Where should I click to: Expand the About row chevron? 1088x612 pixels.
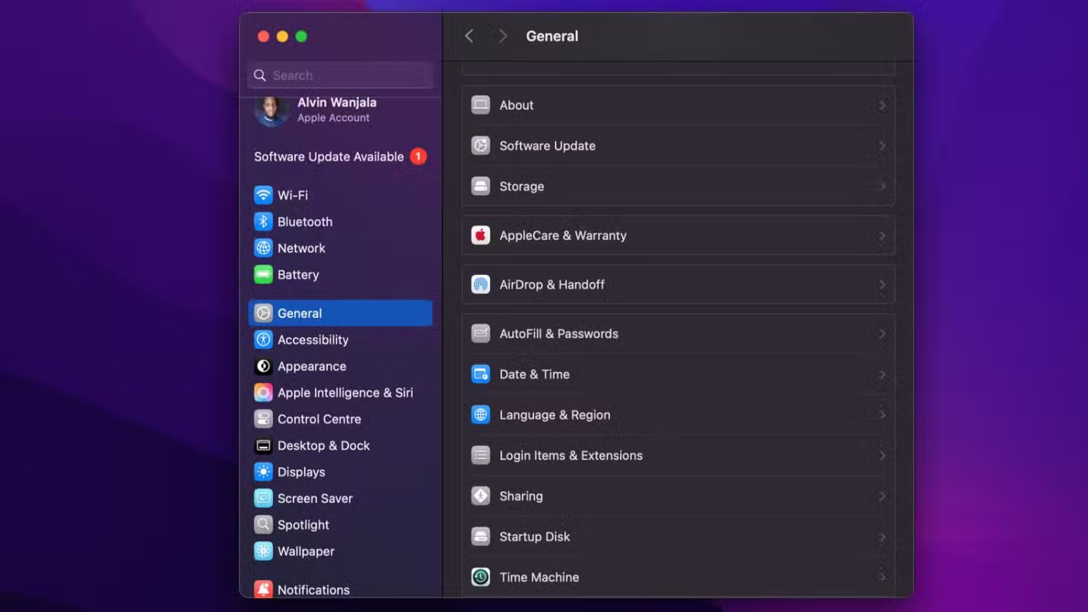(x=882, y=105)
